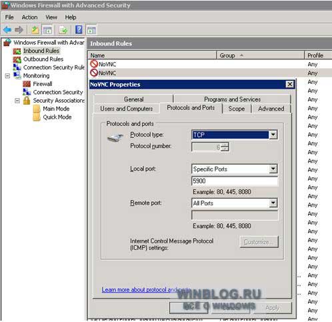Image resolution: width=332 pixels, height=322 pixels.
Task: Select the first NoVNC inbound rule
Action: [x=210, y=64]
